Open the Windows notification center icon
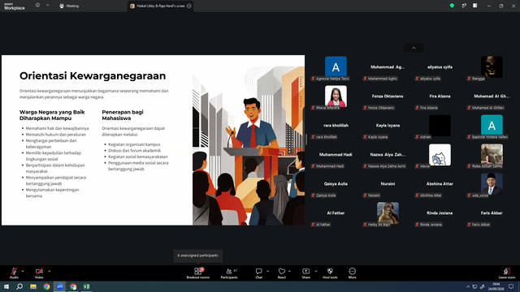520x292 pixels. pyautogui.click(x=511, y=286)
